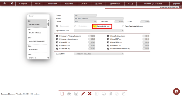Open the Ventas menu
The width and height of the screenshot is (182, 96).
click(38, 4)
